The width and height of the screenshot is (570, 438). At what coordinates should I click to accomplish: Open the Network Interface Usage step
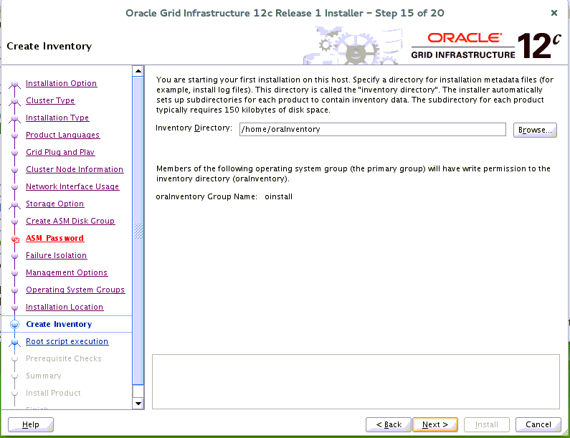[72, 186]
